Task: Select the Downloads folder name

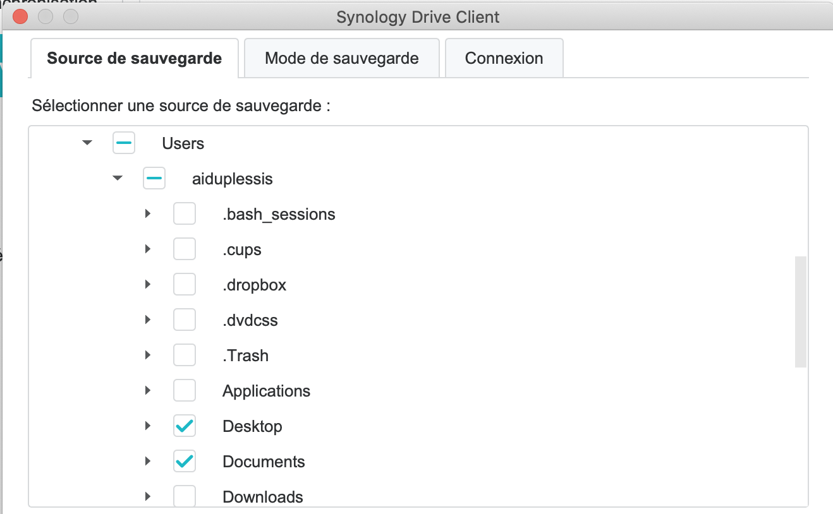Action: point(263,497)
